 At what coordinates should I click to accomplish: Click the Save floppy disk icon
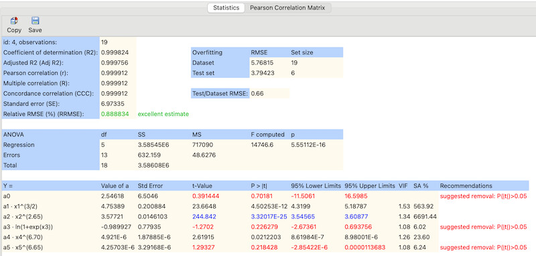(35, 21)
